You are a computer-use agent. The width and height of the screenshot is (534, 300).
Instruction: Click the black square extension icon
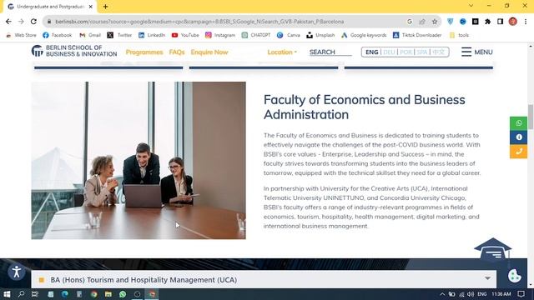(x=475, y=22)
